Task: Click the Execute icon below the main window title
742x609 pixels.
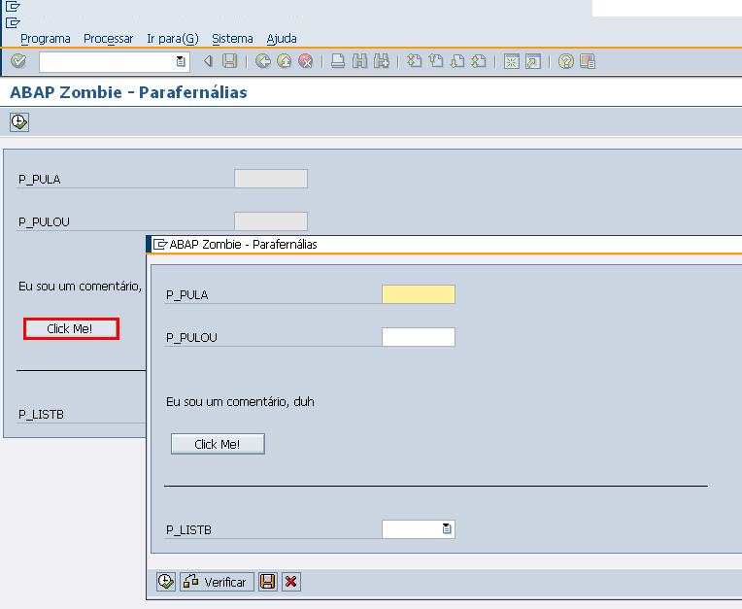Action: [19, 121]
